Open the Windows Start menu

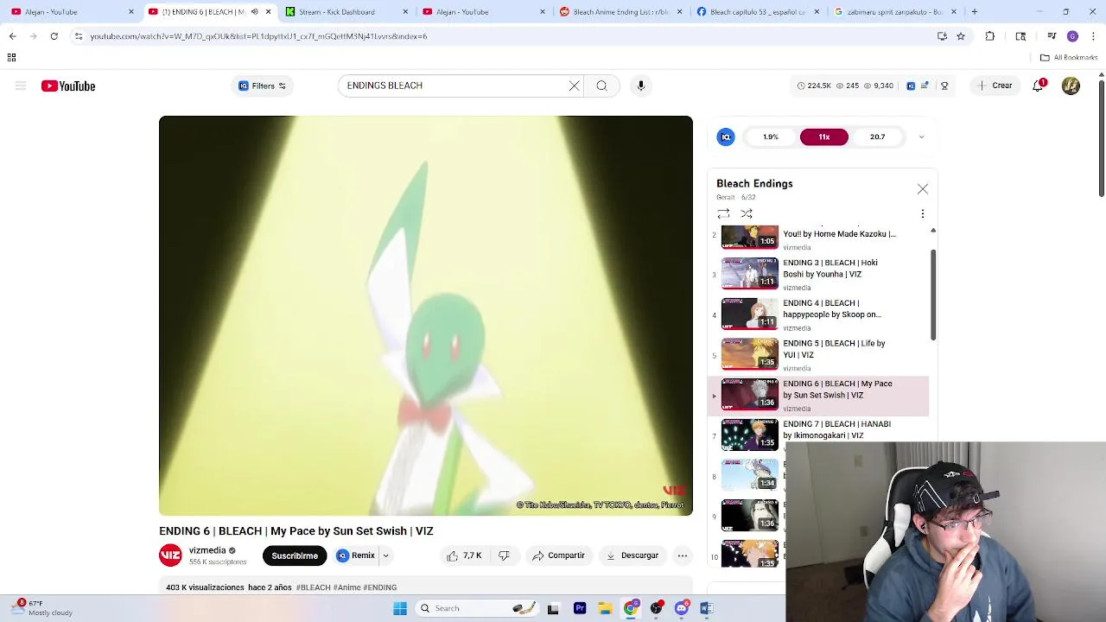[400, 608]
